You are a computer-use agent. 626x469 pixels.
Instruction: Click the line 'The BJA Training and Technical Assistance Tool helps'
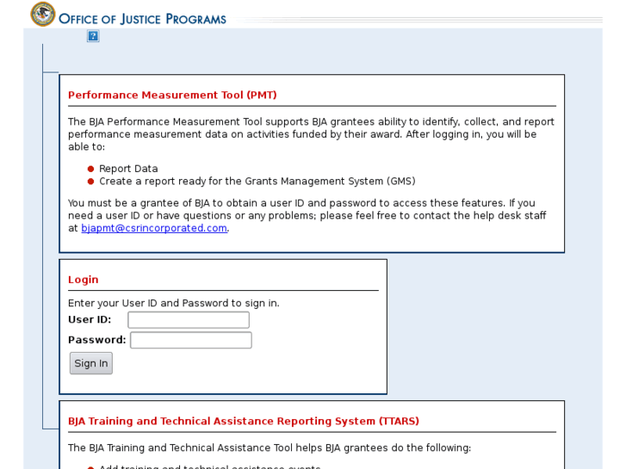tap(270, 447)
